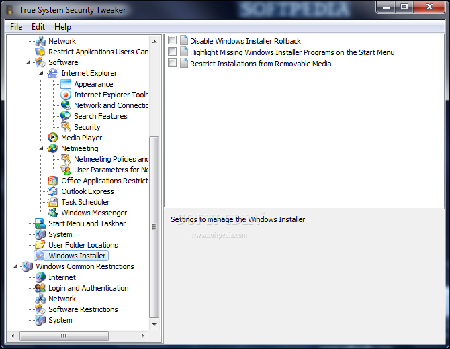The height and width of the screenshot is (349, 450).
Task: Select System under Windows Common Restrictions
Action: [60, 320]
